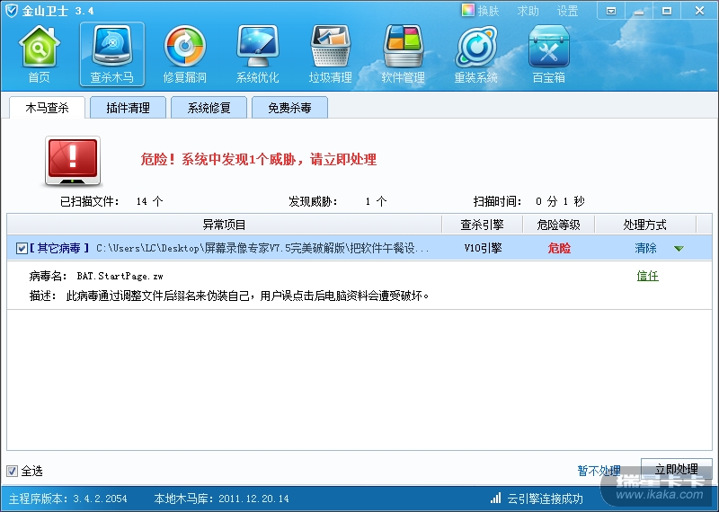719x512 pixels.
Task: Open the 重装系统 reinstall system icon
Action: [x=476, y=54]
